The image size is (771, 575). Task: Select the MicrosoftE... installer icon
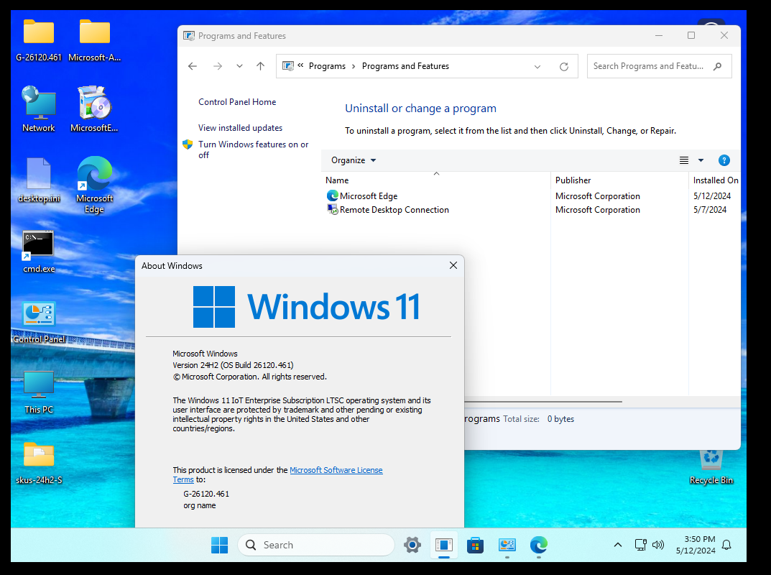[94, 109]
